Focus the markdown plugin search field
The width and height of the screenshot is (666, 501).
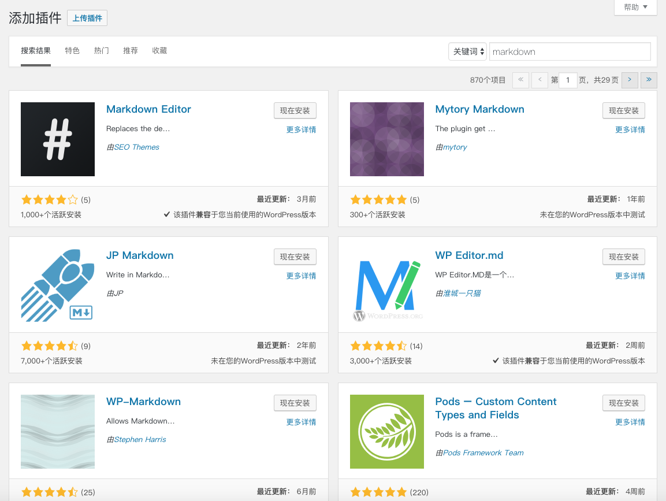[570, 51]
